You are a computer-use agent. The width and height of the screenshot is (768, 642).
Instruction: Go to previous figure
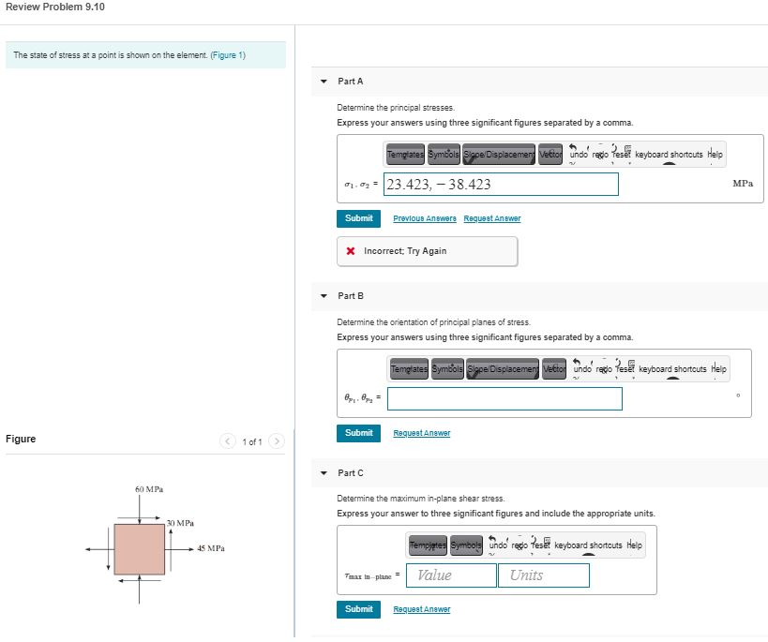click(227, 441)
